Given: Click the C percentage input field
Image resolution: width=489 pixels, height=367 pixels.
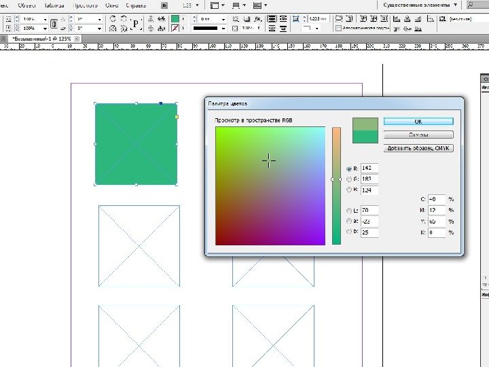Looking at the screenshot, I should pos(436,199).
